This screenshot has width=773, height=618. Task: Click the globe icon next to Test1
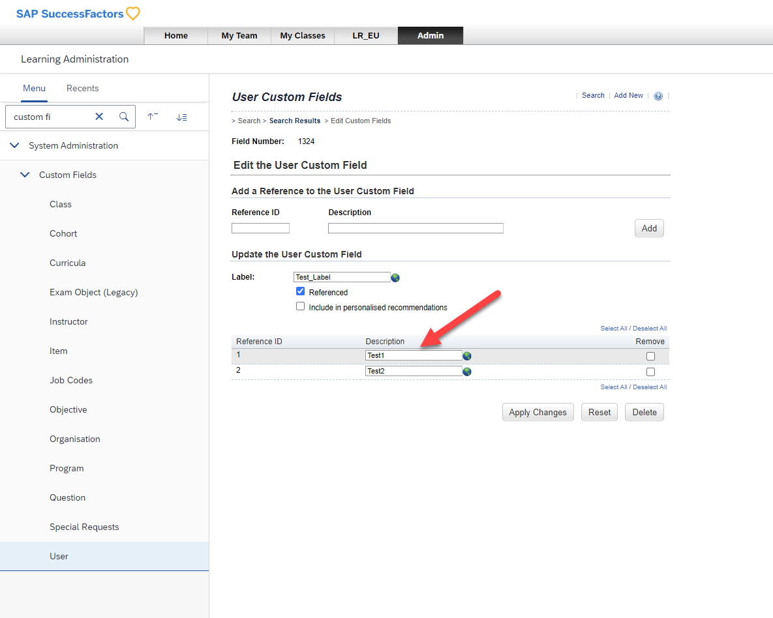coord(467,356)
